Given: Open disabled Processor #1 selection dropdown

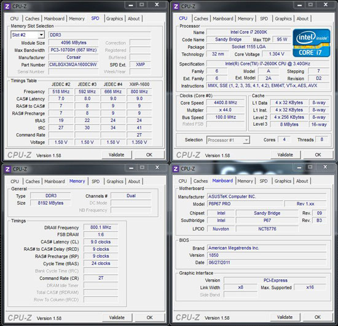Looking at the screenshot, I should [228, 140].
